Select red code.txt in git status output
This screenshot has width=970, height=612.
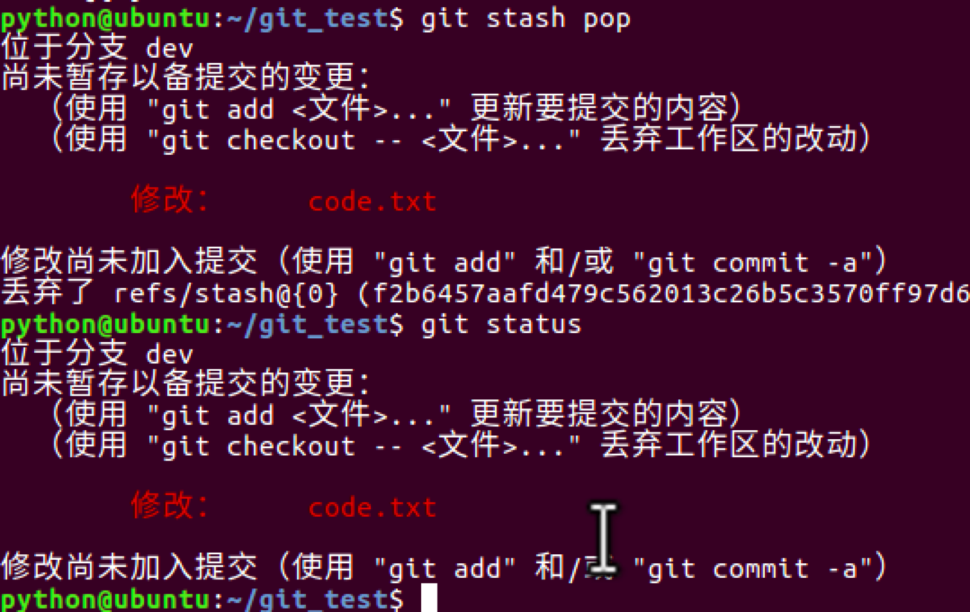pos(372,507)
